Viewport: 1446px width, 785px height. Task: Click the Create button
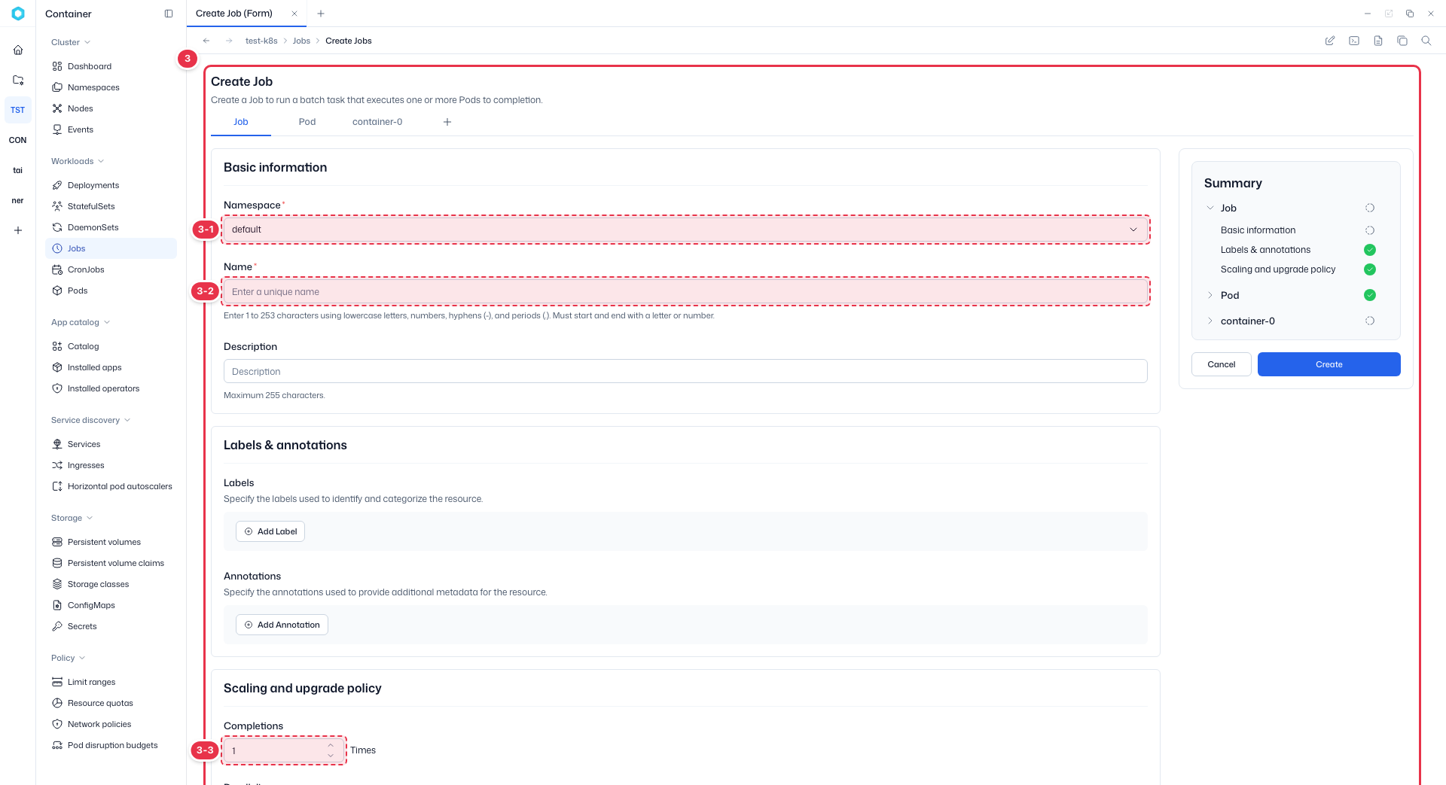pyautogui.click(x=1329, y=364)
